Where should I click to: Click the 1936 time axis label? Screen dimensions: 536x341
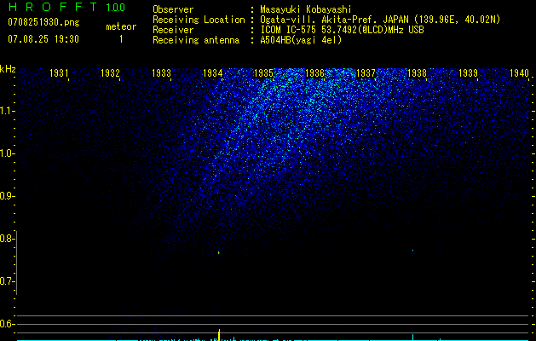[314, 72]
